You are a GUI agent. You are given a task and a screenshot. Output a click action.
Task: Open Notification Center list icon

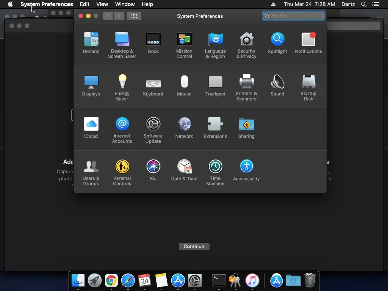click(x=376, y=4)
